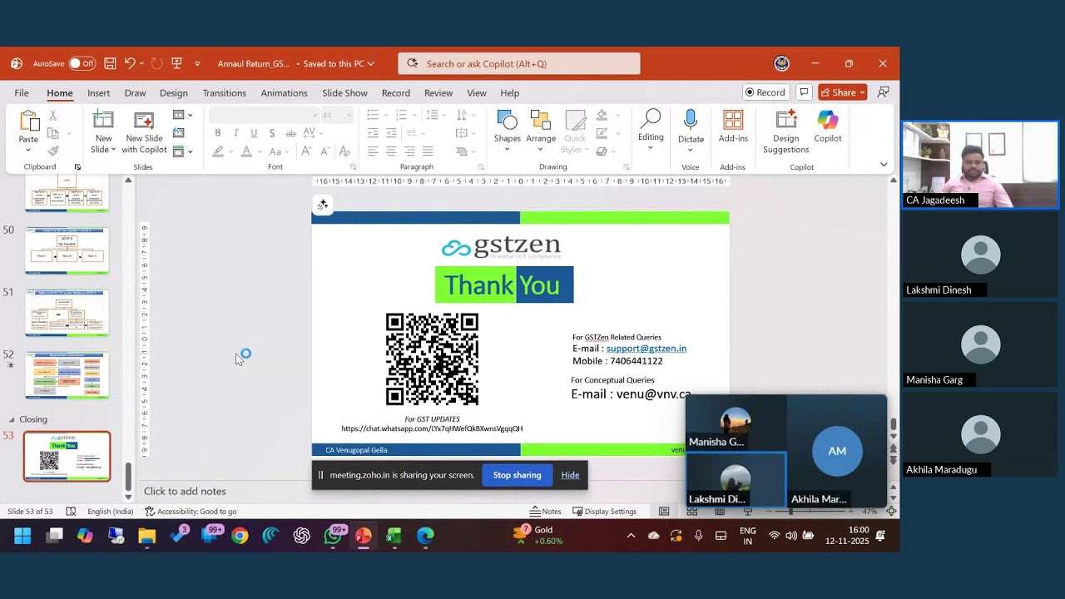Open ChatGPT from taskbar
The height and width of the screenshot is (599, 1065).
click(x=301, y=536)
